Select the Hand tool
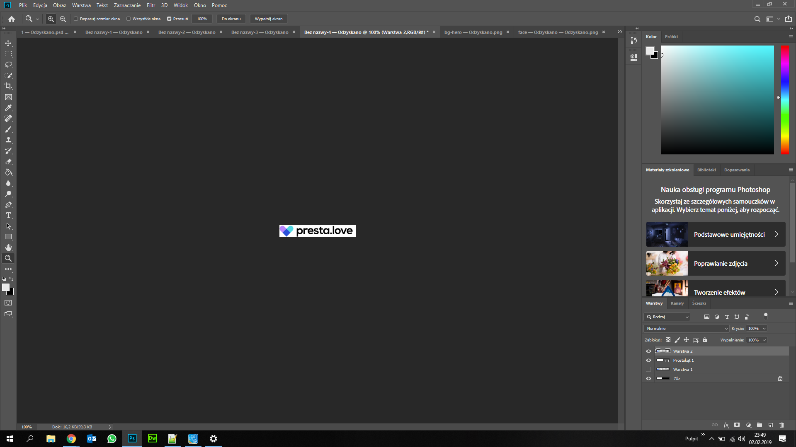The height and width of the screenshot is (447, 796). 8,248
